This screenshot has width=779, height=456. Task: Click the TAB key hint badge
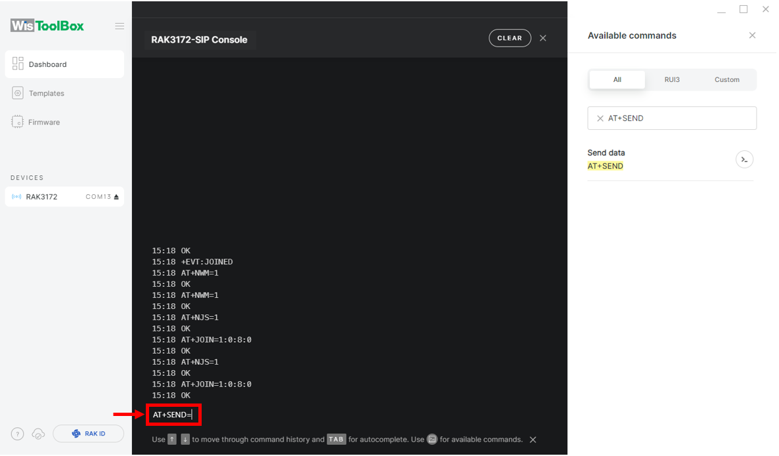coord(336,439)
